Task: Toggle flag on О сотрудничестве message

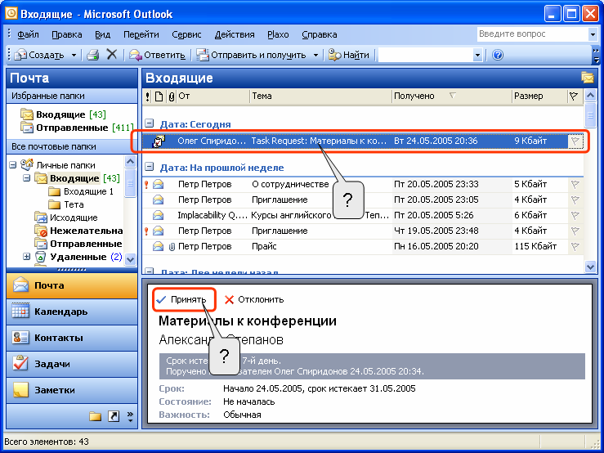Action: [575, 184]
